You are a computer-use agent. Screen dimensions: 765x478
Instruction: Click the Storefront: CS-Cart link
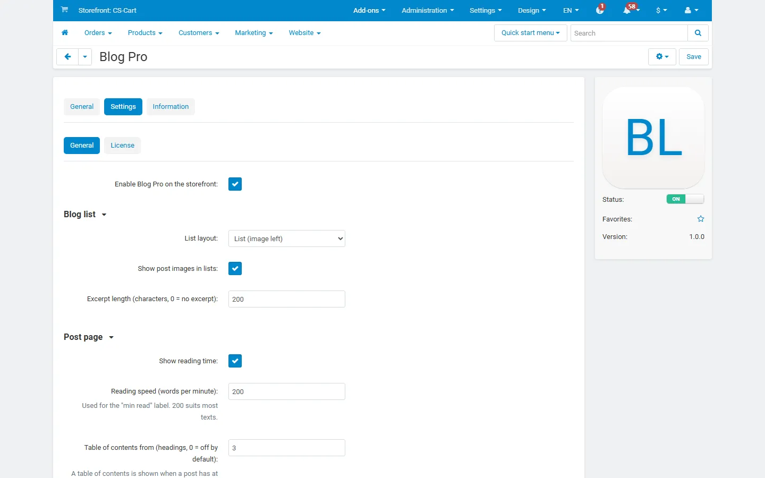(107, 10)
